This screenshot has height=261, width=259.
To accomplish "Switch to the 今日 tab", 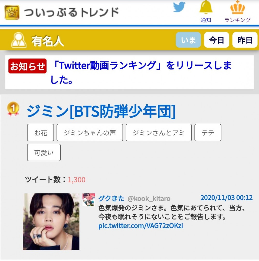I will (217, 40).
